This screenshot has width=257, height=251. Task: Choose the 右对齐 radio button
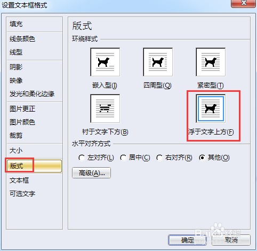point(159,158)
